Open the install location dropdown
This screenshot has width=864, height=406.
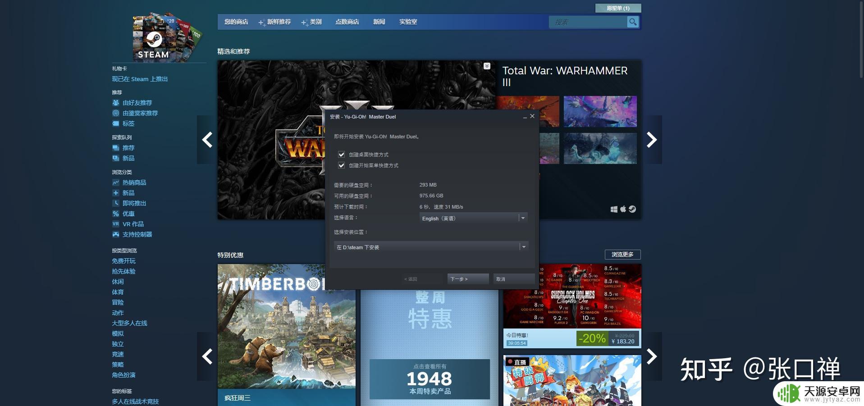(x=430, y=247)
